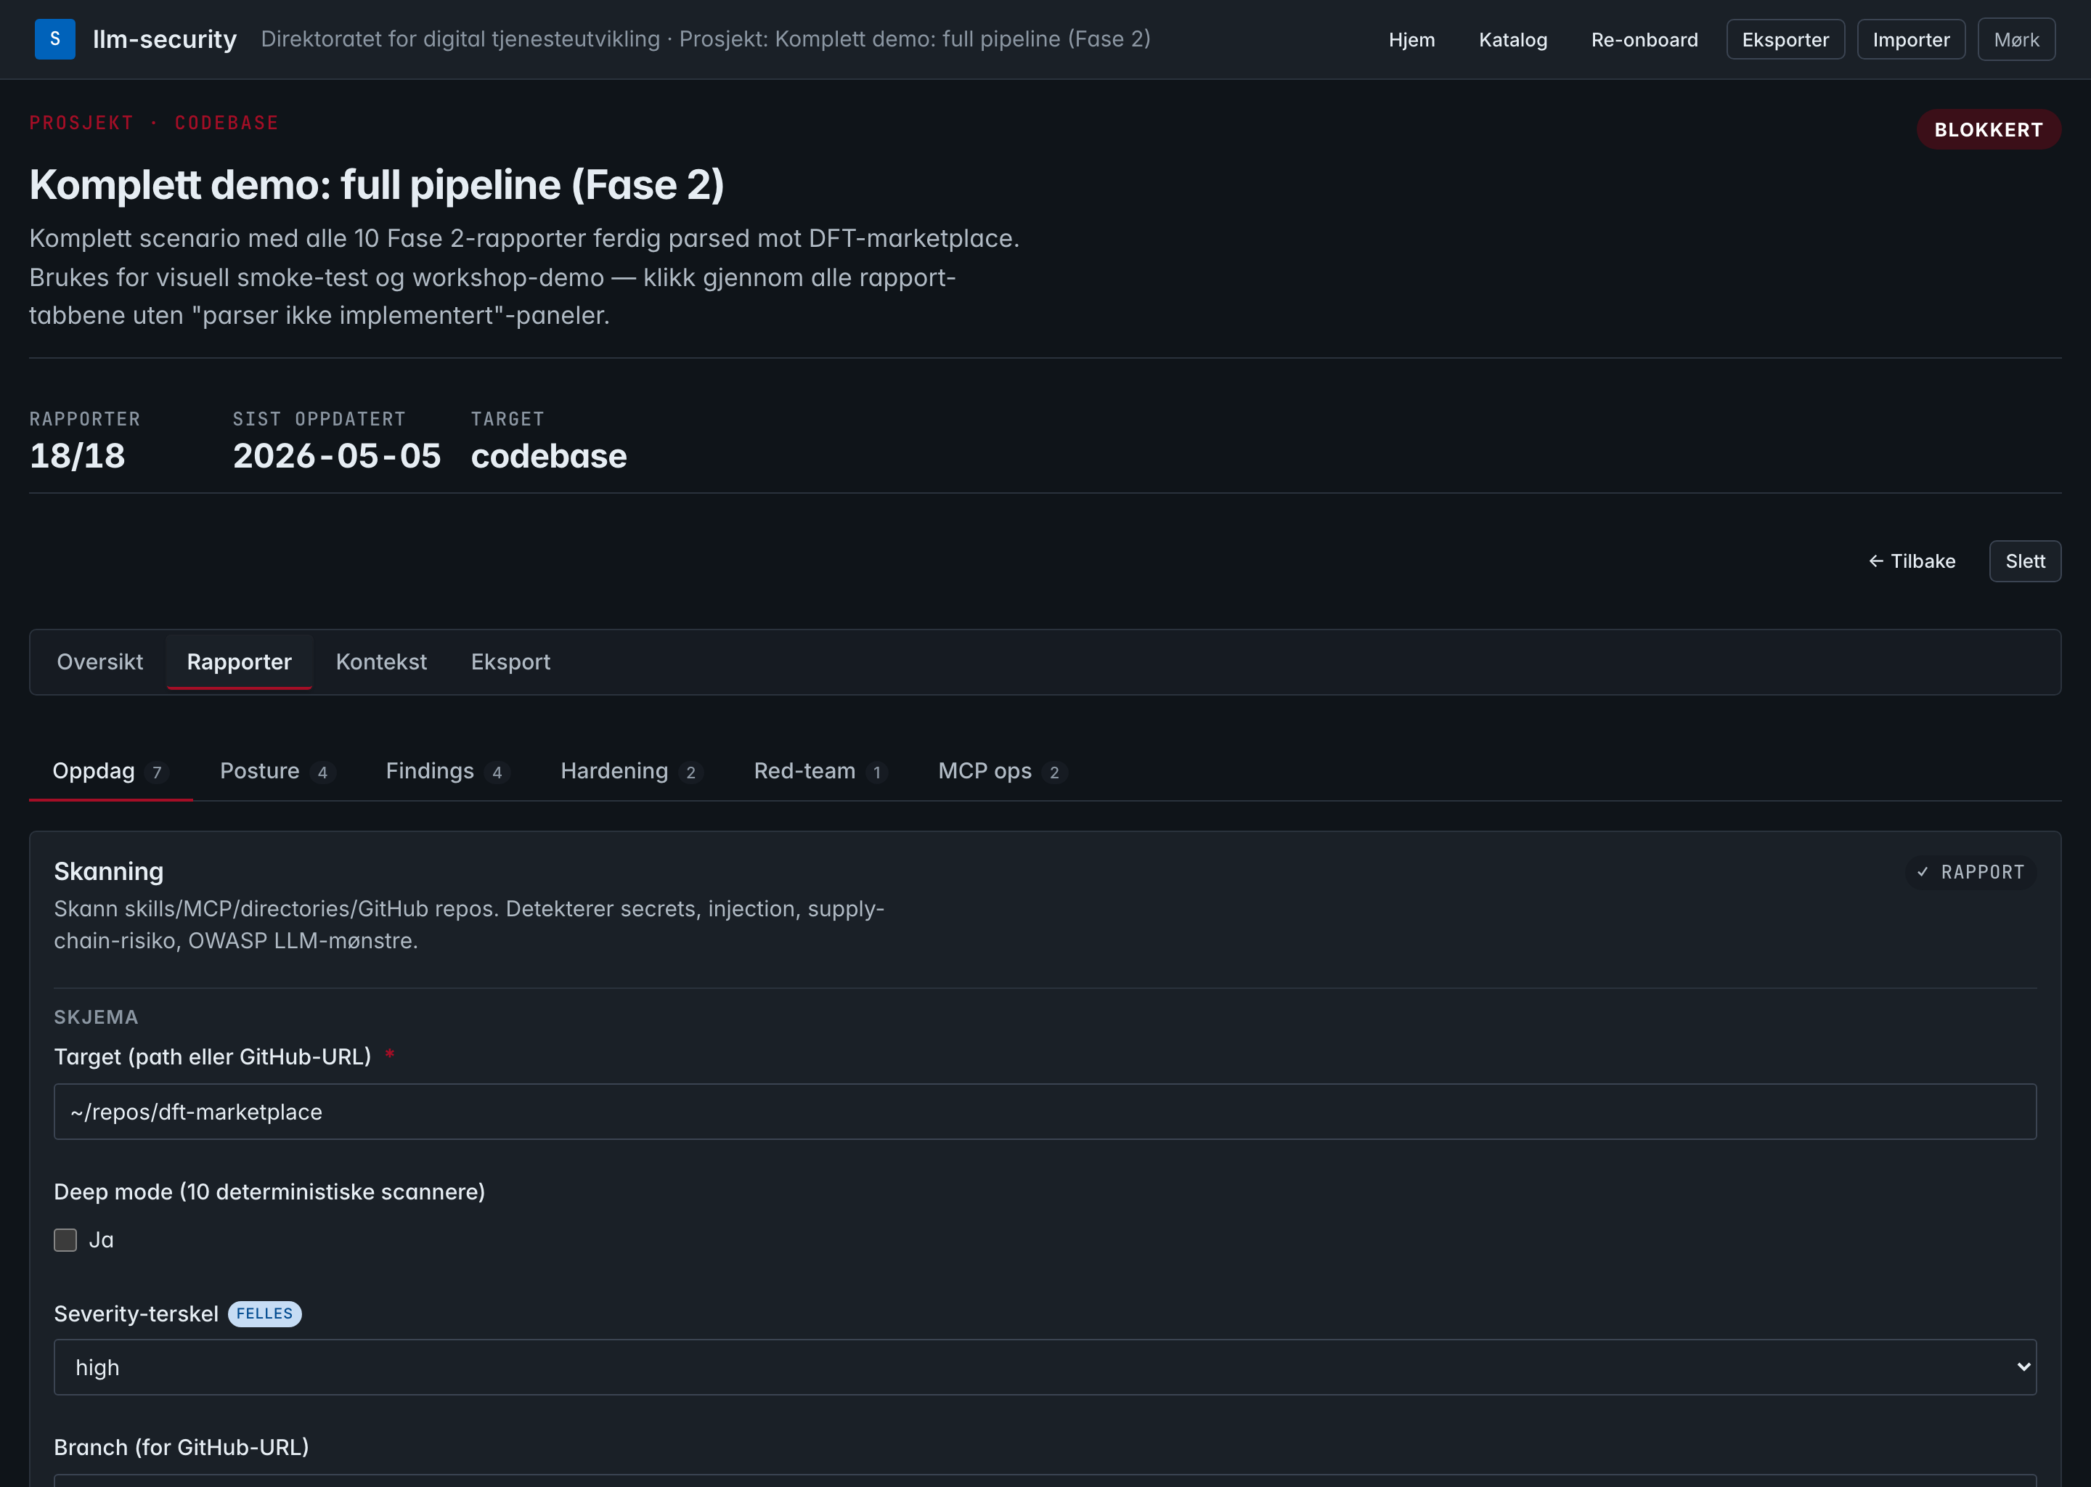Click the 'SKJEMA' section label
This screenshot has height=1487, width=2091.
click(96, 1017)
